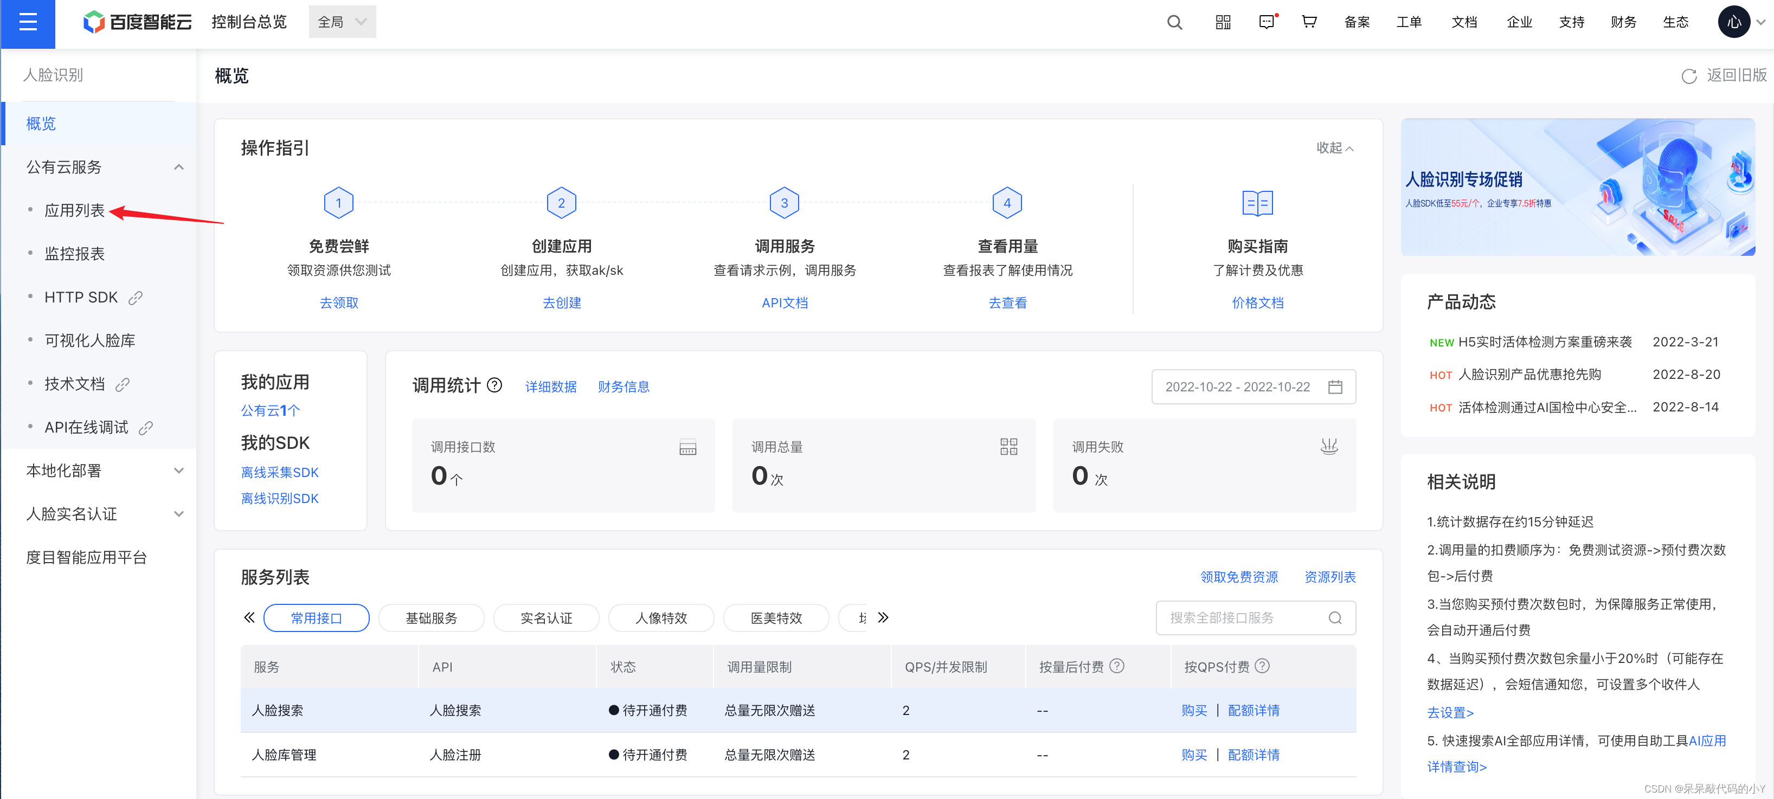Open the 2022-10-22 date range picker
This screenshot has height=799, width=1774.
point(1254,386)
